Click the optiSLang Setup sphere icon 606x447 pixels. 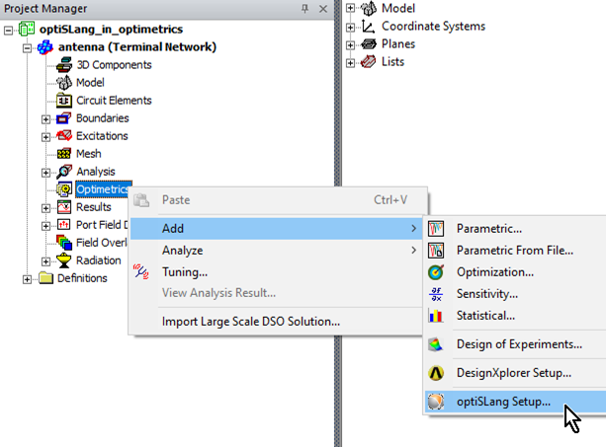436,402
